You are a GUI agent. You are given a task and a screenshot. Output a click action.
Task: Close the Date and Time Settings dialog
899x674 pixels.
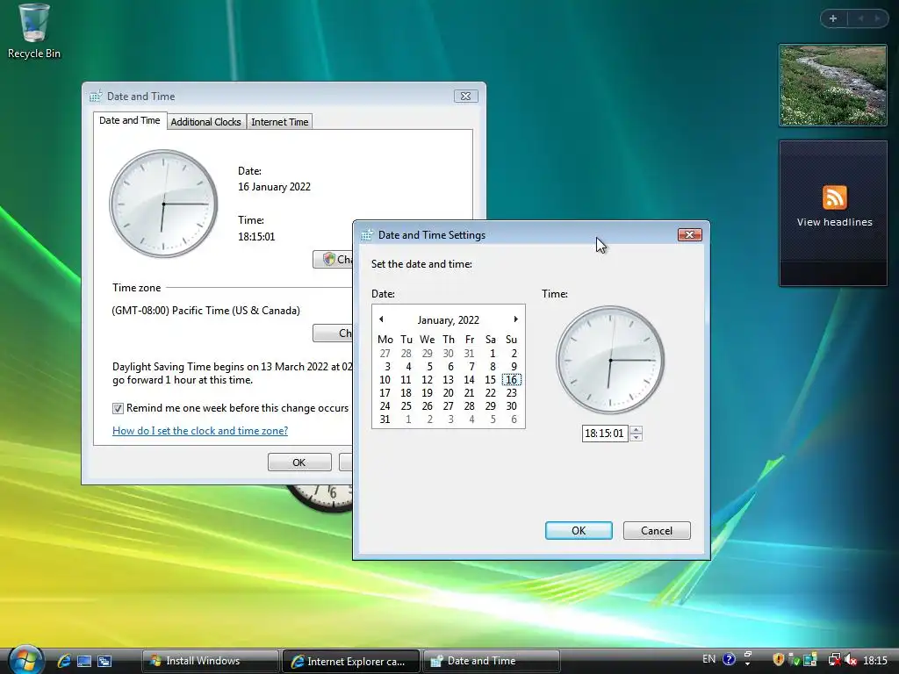coord(690,234)
